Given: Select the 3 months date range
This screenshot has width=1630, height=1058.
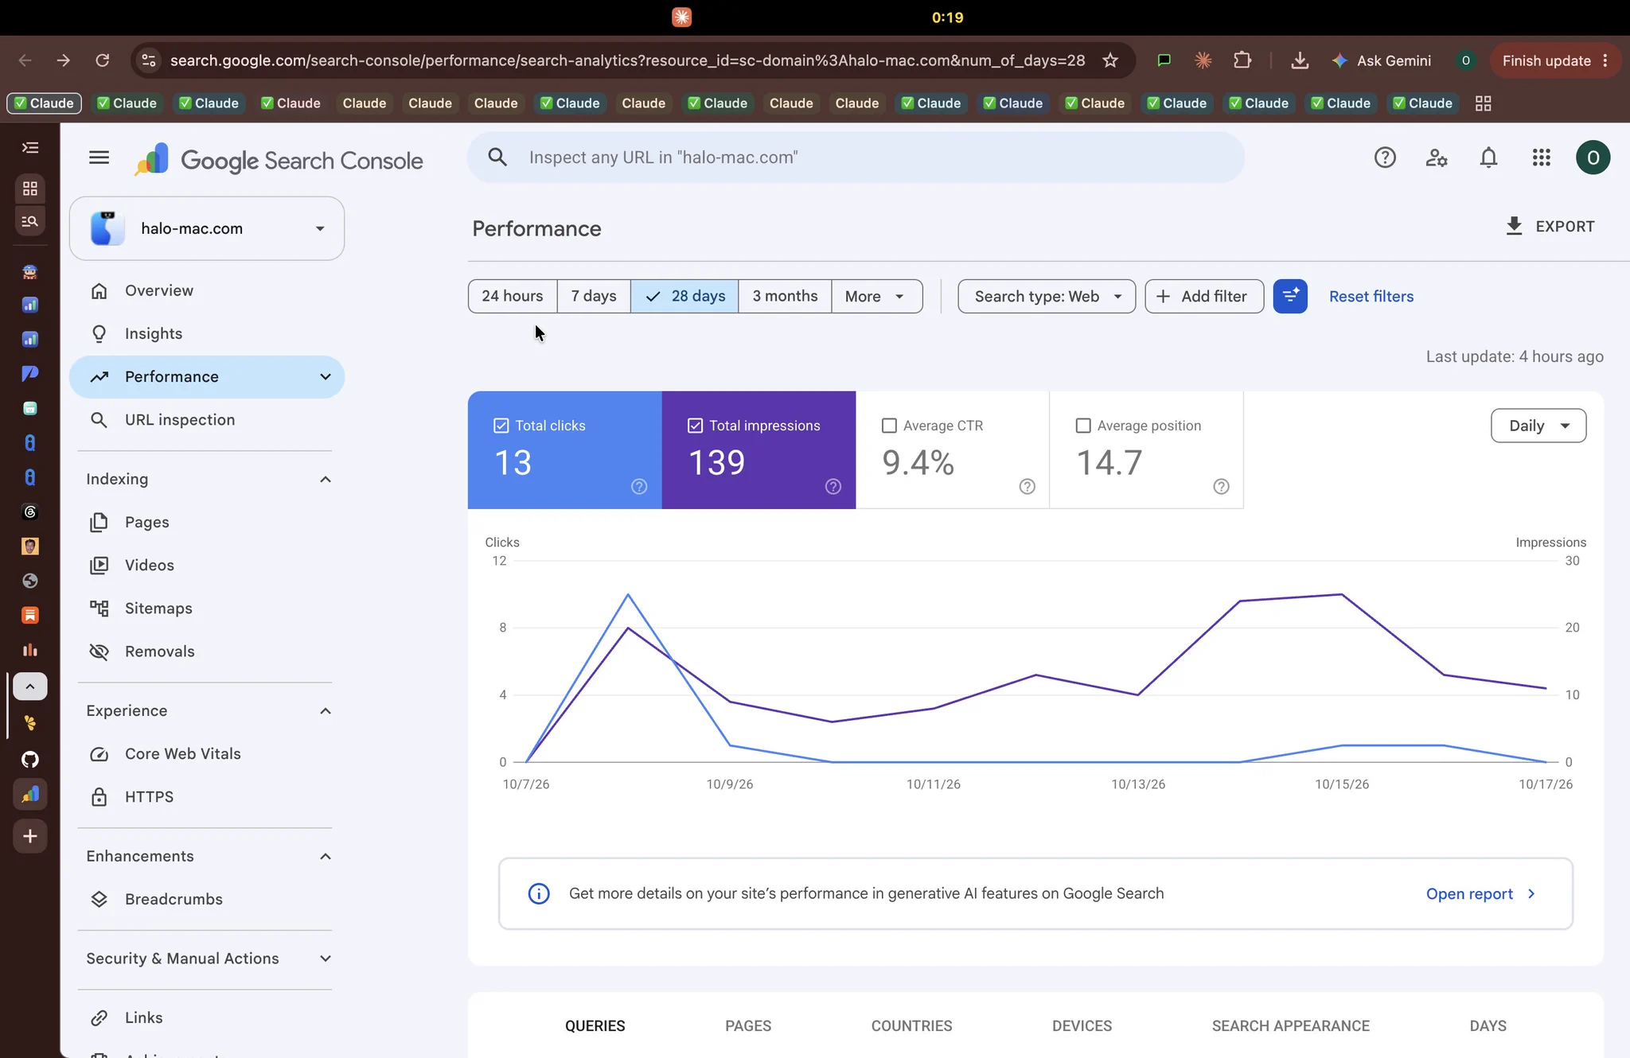Looking at the screenshot, I should click(x=785, y=296).
